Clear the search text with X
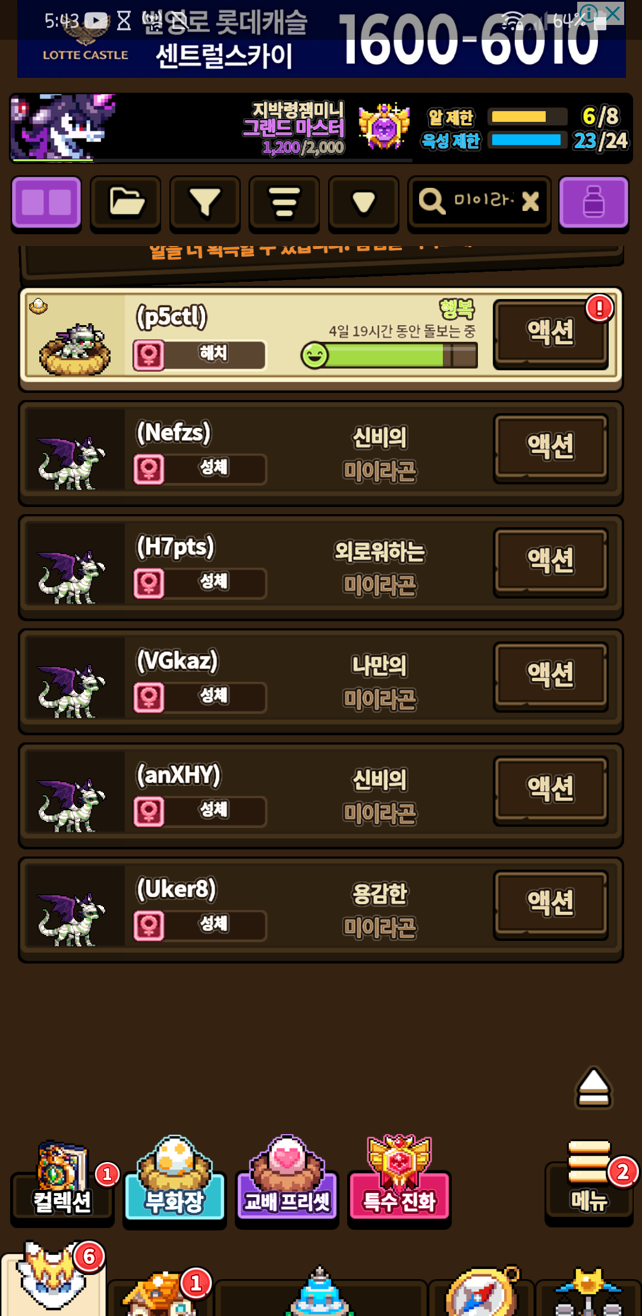Viewport: 642px width, 1316px height. point(530,202)
